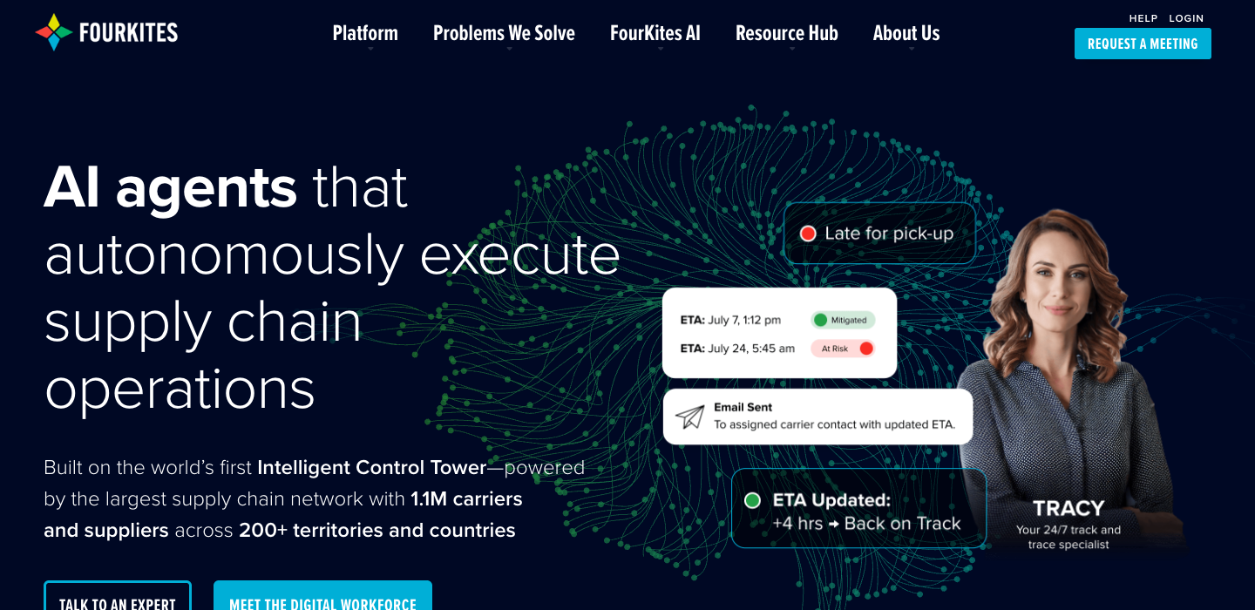Click the '+4 hrs → Back on Track' text
1255x610 pixels.
tap(866, 524)
